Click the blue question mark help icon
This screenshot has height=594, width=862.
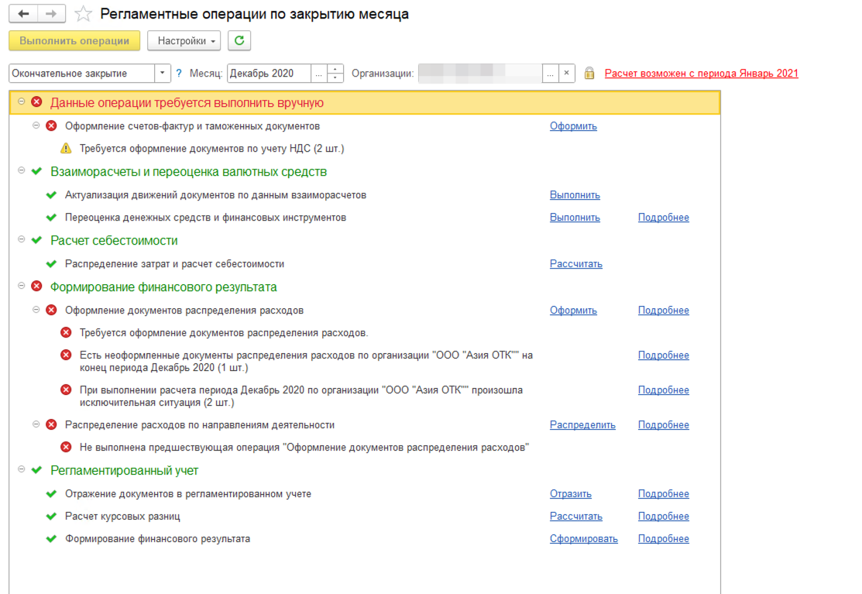179,73
